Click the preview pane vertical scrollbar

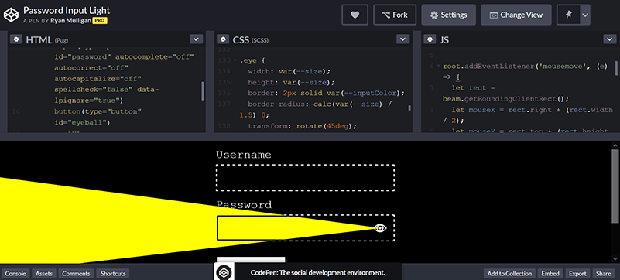(615, 186)
